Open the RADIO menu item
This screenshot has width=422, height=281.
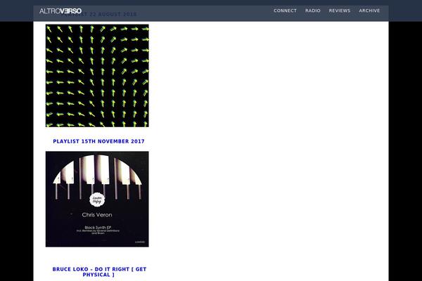click(313, 11)
